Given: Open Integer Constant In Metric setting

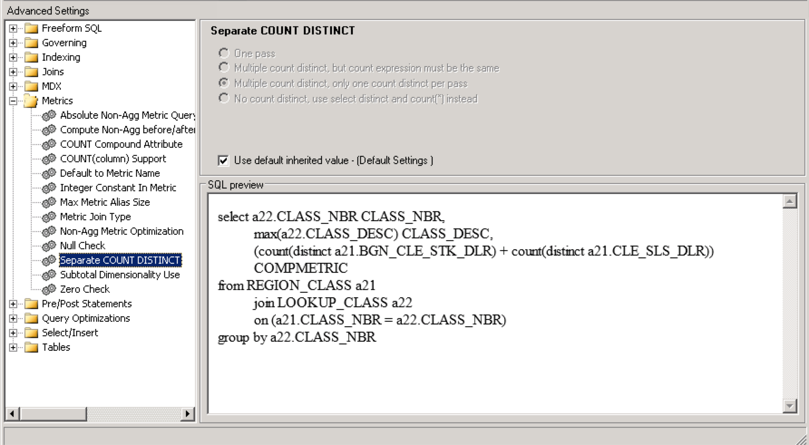Looking at the screenshot, I should (x=118, y=188).
